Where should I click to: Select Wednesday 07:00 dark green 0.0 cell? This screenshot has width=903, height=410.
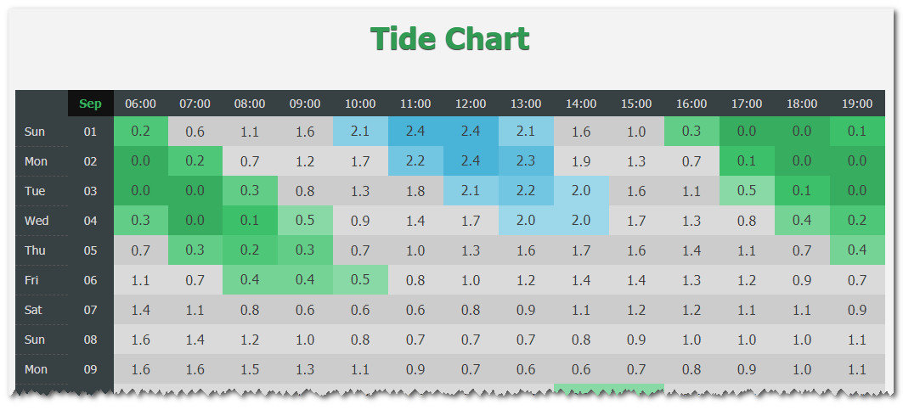point(195,221)
